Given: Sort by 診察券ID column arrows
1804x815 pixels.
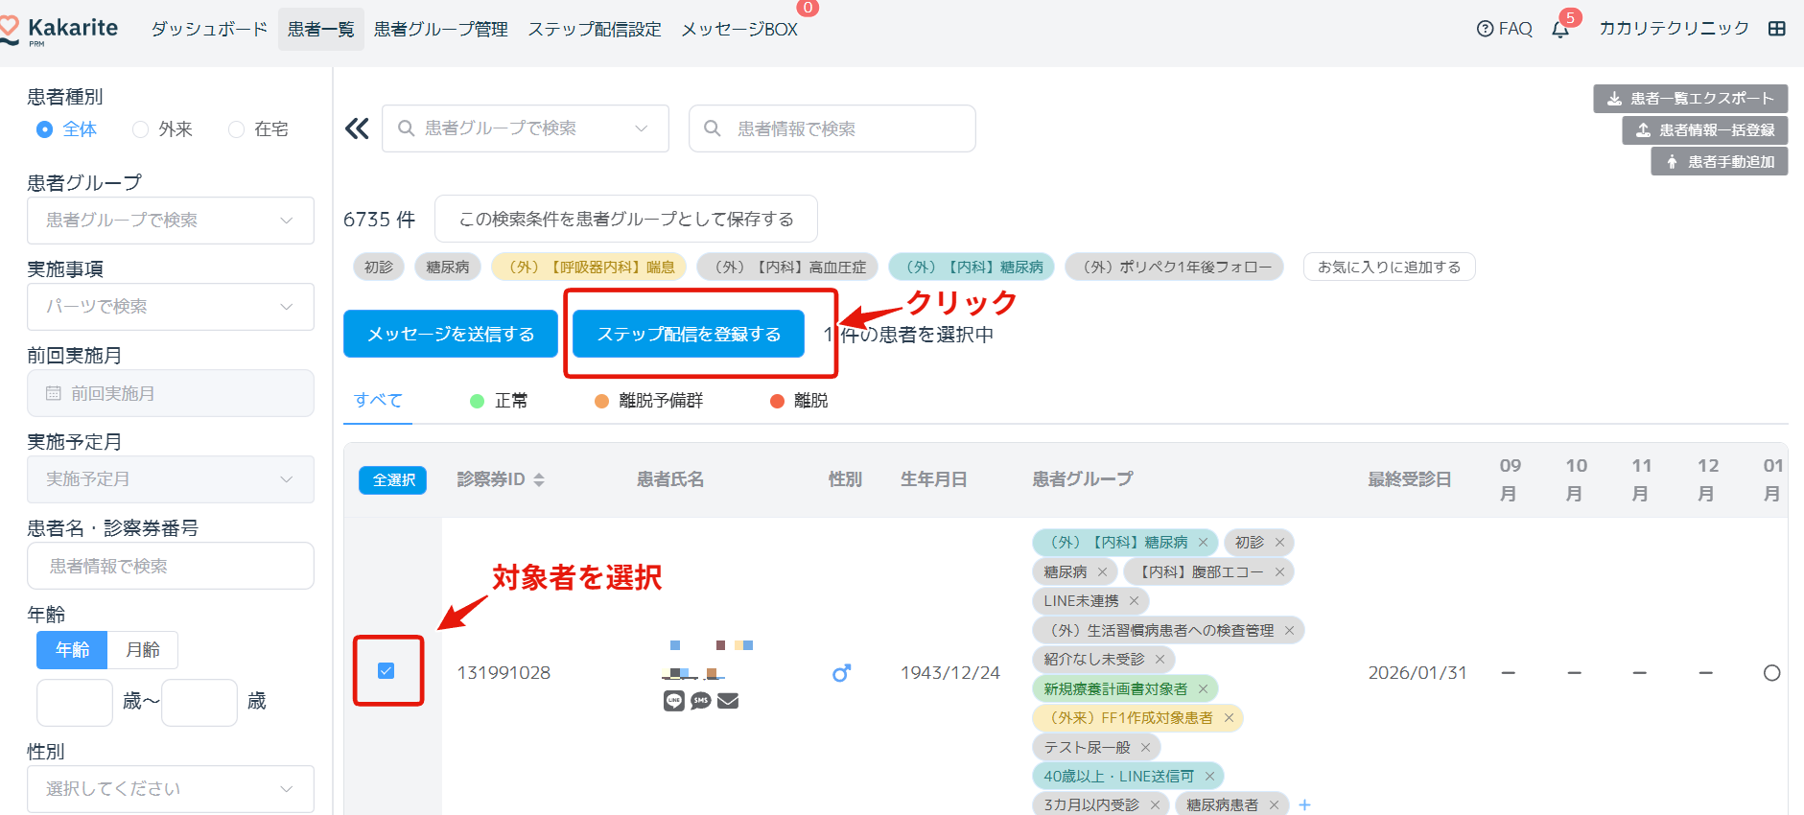Looking at the screenshot, I should 539,479.
